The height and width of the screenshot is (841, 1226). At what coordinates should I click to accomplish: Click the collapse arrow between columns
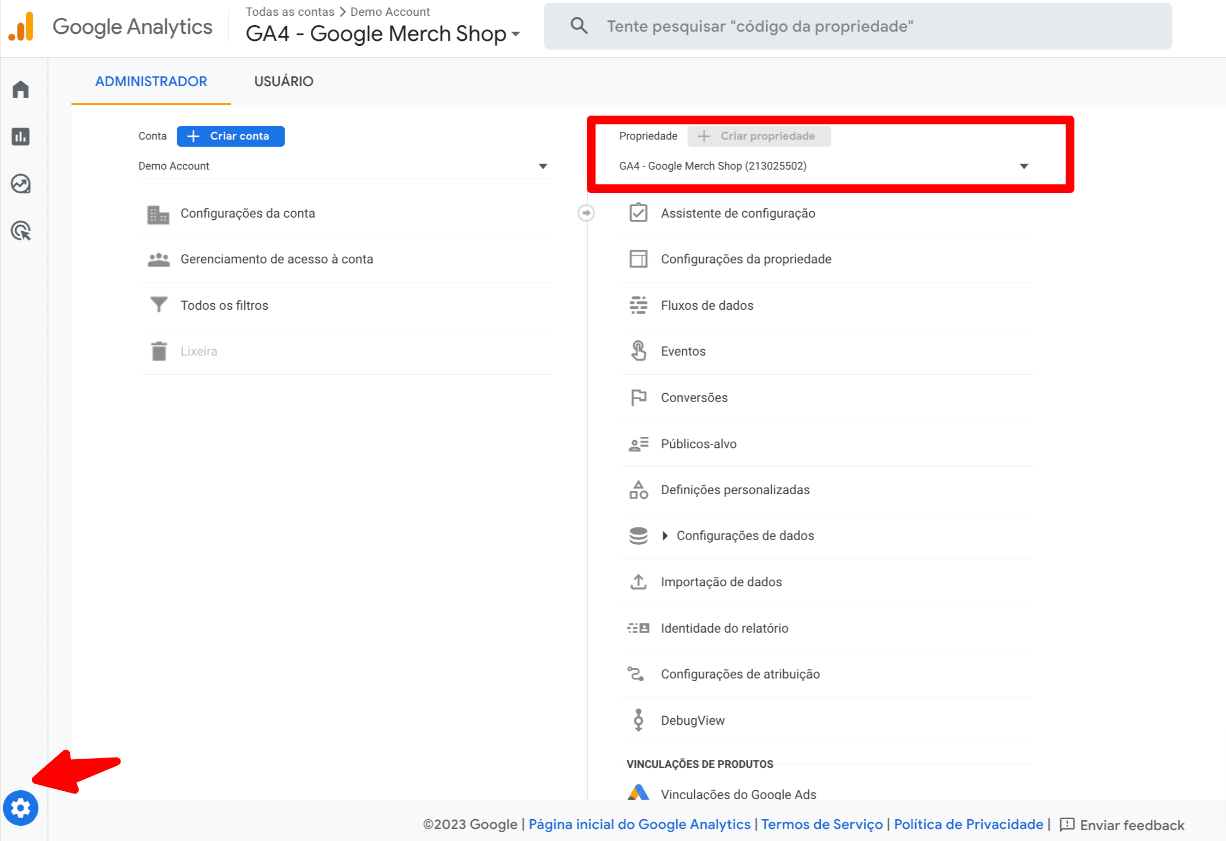click(586, 213)
